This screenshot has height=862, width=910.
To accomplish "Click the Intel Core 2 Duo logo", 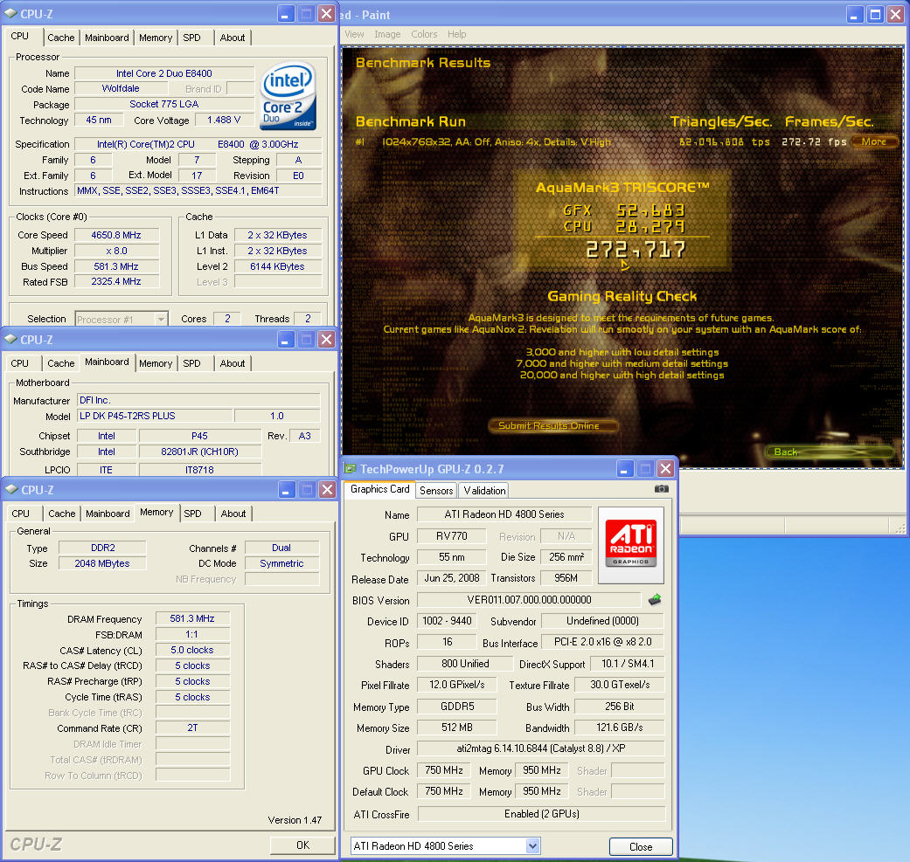I will click(288, 96).
